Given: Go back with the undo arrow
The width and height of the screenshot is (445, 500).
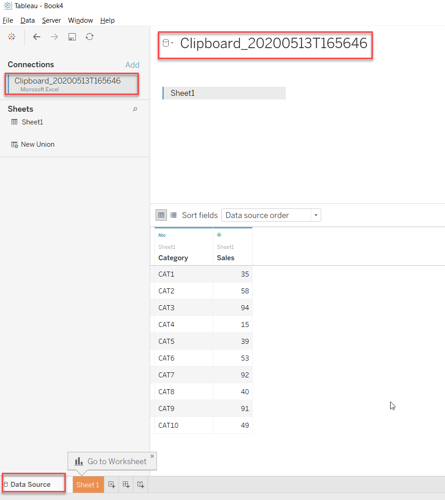Looking at the screenshot, I should point(37,37).
